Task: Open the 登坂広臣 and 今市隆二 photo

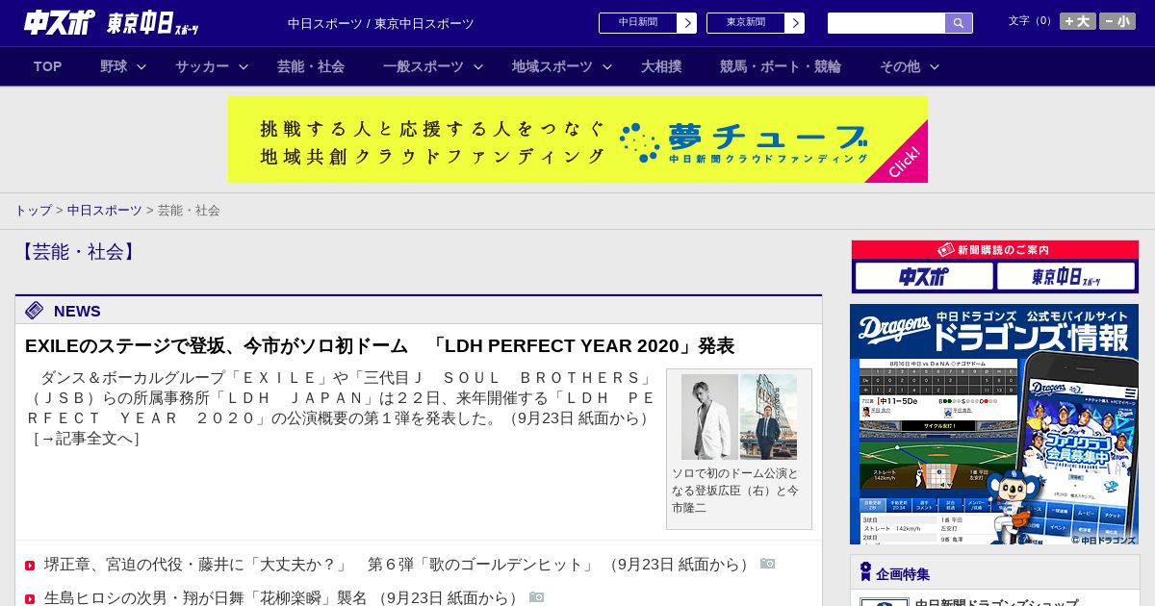Action: tap(739, 417)
